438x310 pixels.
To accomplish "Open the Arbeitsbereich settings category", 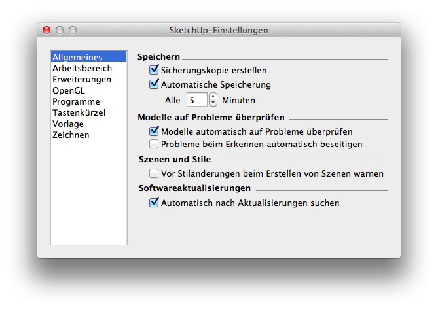I will click(82, 69).
